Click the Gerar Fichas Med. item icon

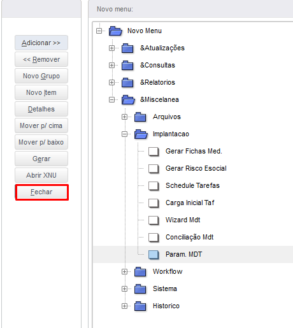154,152
